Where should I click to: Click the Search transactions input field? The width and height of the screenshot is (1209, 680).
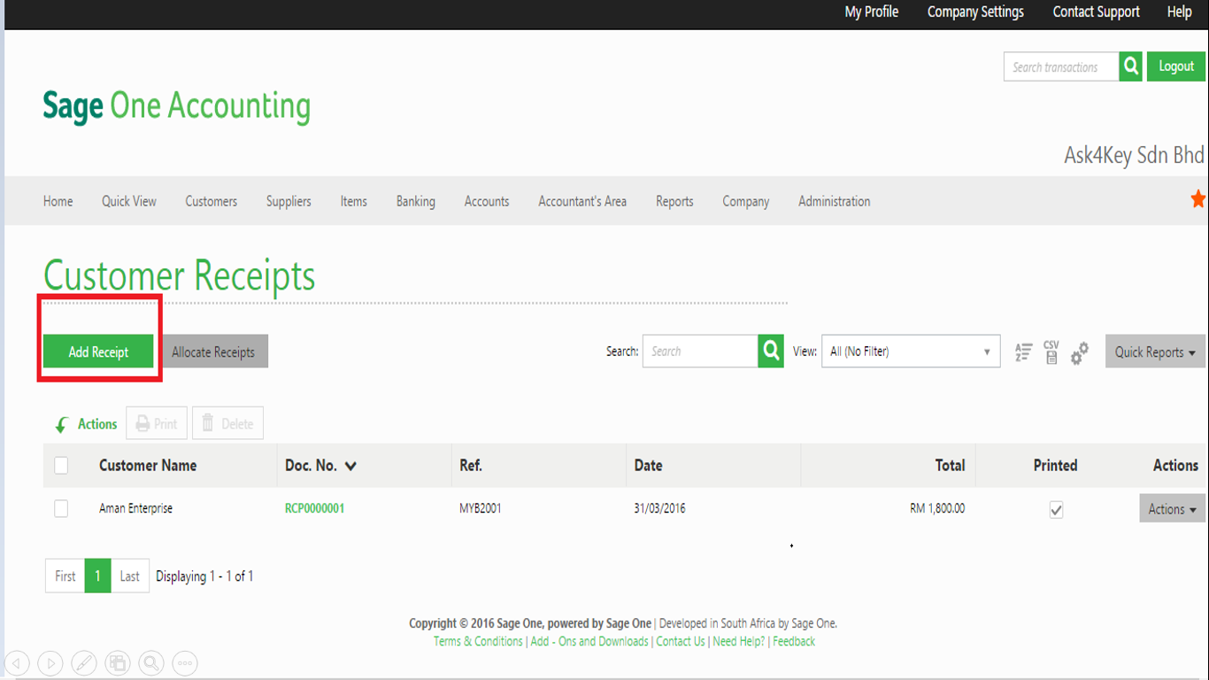coord(1061,66)
